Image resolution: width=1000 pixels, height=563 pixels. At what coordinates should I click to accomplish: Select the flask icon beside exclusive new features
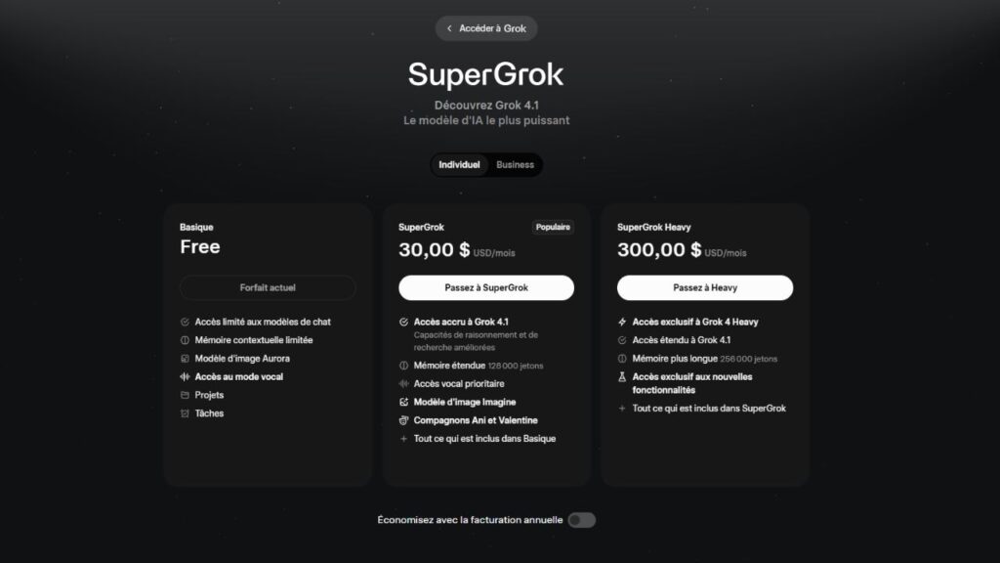(622, 377)
